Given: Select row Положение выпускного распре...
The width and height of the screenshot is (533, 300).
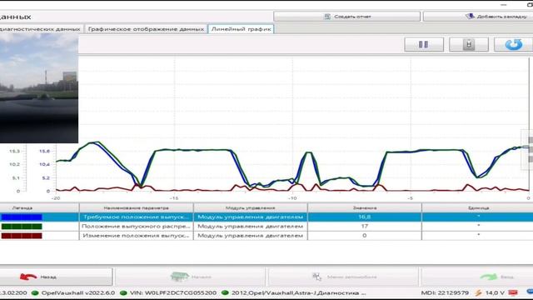Looking at the screenshot, I should click(x=266, y=226).
